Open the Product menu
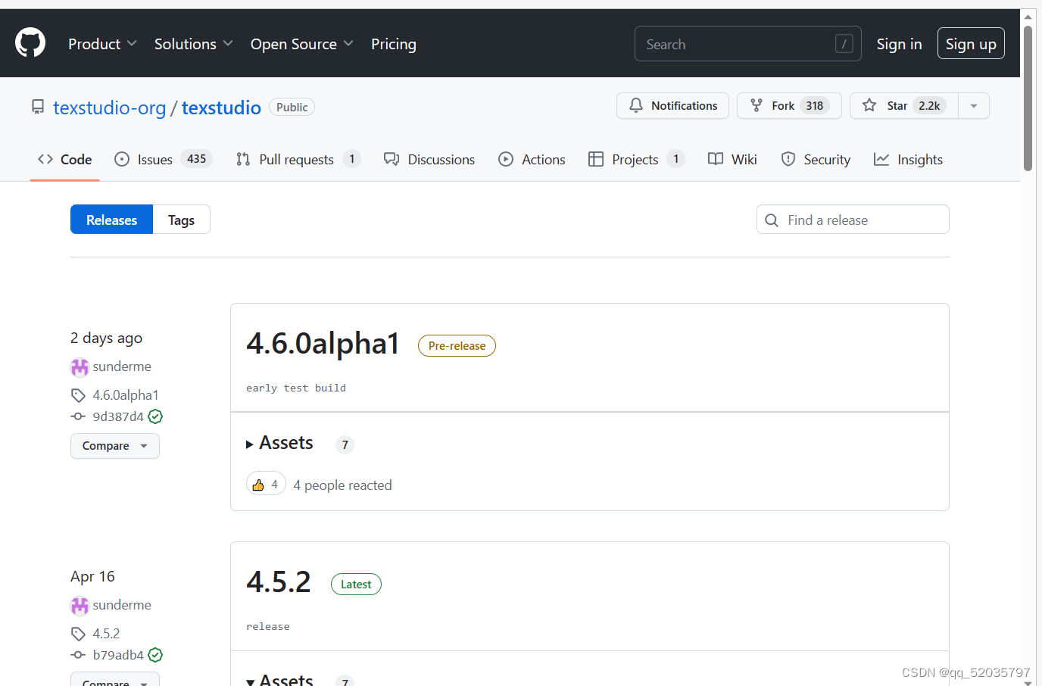This screenshot has width=1042, height=686. click(102, 44)
